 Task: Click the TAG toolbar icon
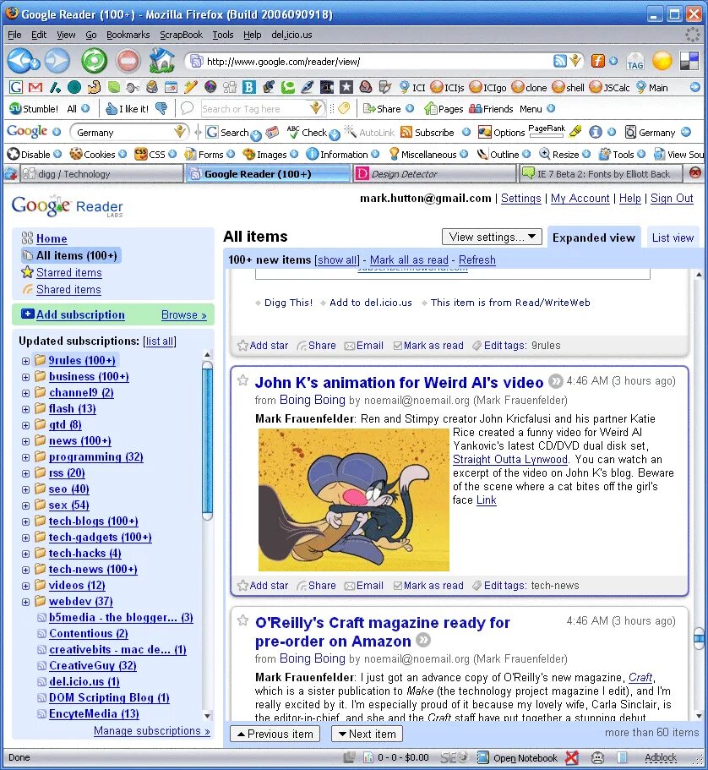point(634,62)
